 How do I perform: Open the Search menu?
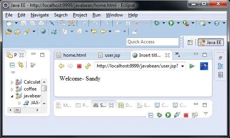[x=61, y=15]
